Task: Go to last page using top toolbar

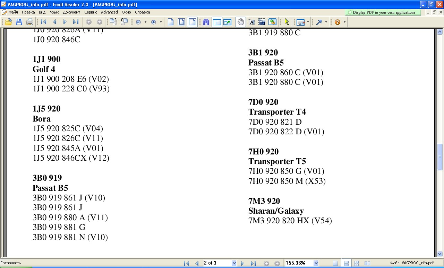Action: tap(76, 22)
